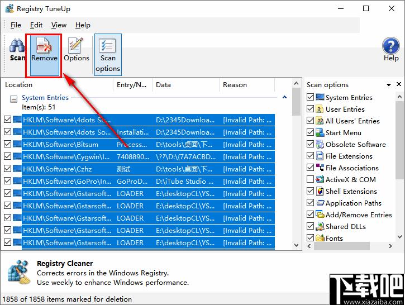
Task: Click the row icon for HKLM\Software\Czhz
Action: pos(17,169)
